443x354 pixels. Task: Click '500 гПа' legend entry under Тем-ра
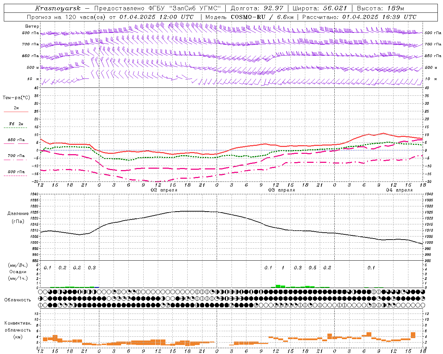[16, 172]
